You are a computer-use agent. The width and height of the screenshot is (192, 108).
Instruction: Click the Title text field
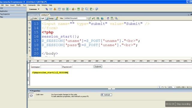(x=75, y=18)
